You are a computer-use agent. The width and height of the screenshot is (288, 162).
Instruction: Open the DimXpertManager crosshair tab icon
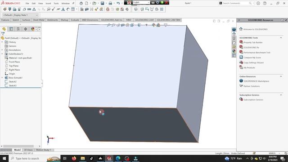point(26,29)
